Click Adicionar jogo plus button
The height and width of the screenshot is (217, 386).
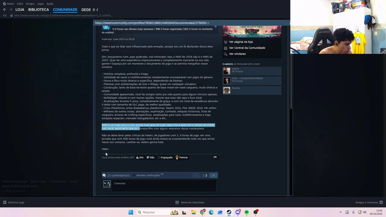point(14,203)
